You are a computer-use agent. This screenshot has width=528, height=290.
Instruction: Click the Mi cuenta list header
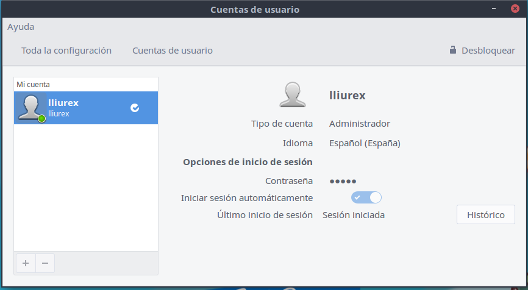point(34,84)
